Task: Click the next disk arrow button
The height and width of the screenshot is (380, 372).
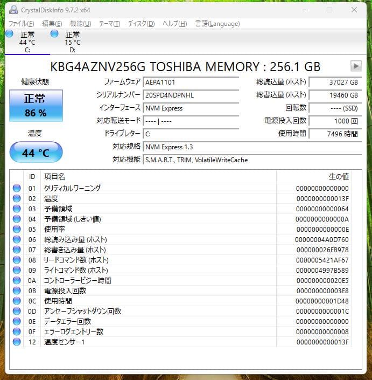Action: click(x=356, y=66)
